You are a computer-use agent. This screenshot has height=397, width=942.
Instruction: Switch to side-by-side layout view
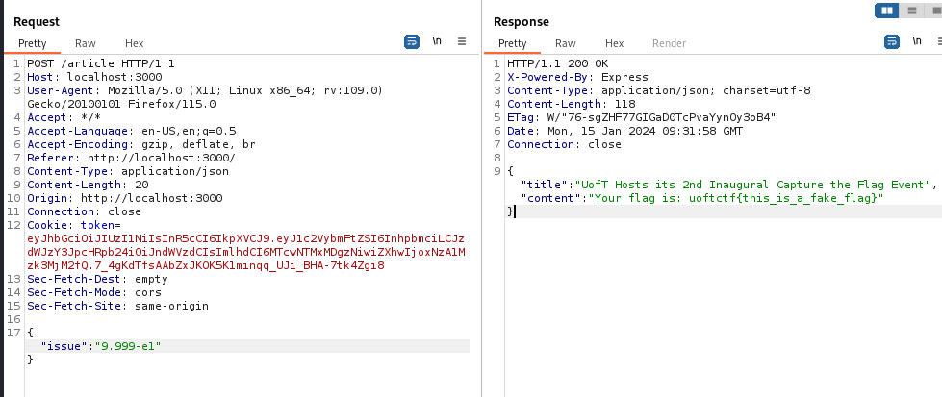[886, 10]
